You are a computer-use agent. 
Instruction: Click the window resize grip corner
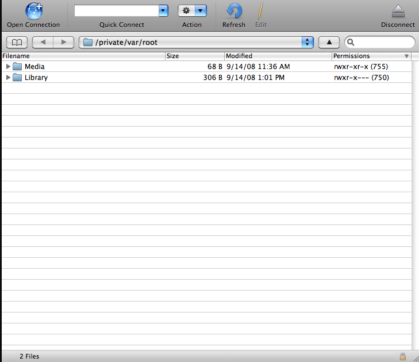coord(415,358)
